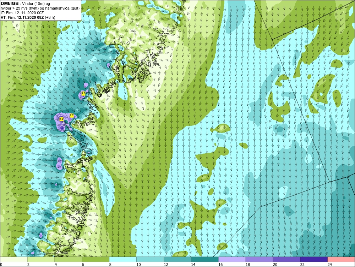Click legend scale value 10
The width and height of the screenshot is (355, 267).
pyautogui.click(x=138, y=265)
